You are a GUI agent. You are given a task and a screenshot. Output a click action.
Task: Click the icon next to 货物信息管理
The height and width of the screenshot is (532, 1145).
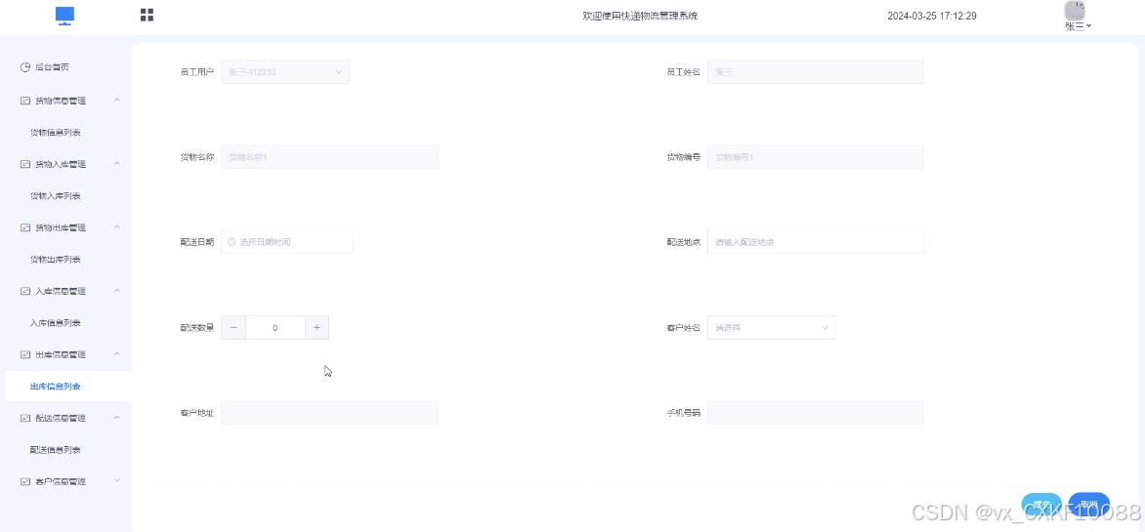(24, 101)
